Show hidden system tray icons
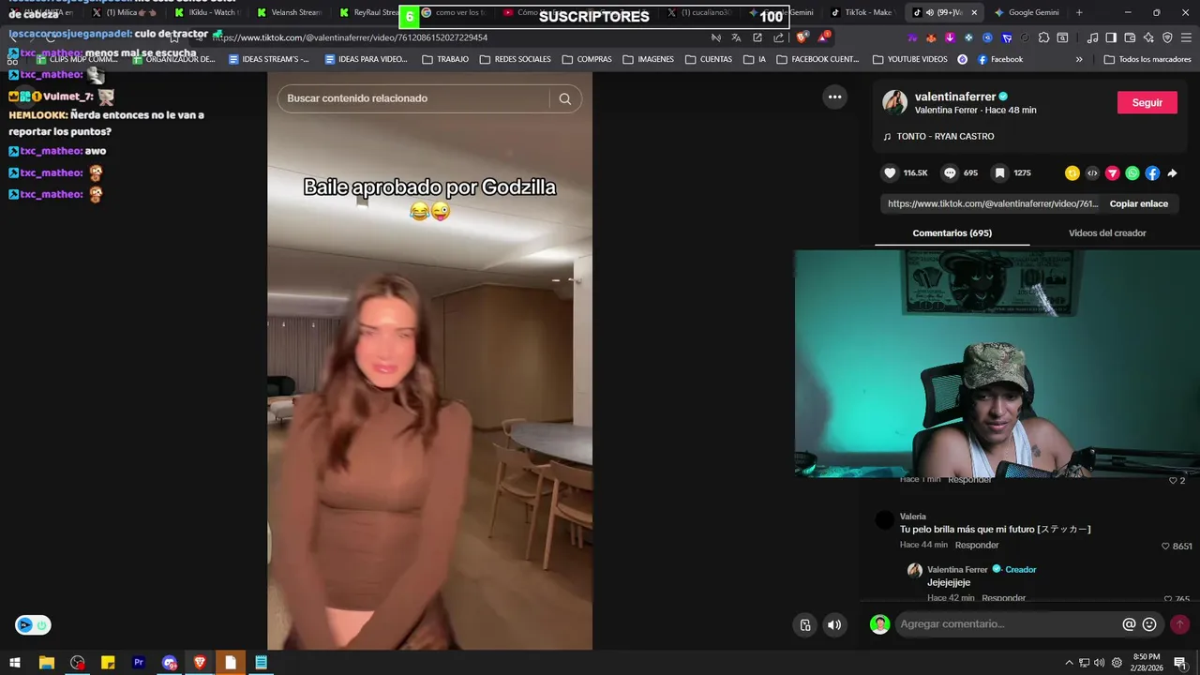Screen dimensions: 1200x675 pos(1069,663)
